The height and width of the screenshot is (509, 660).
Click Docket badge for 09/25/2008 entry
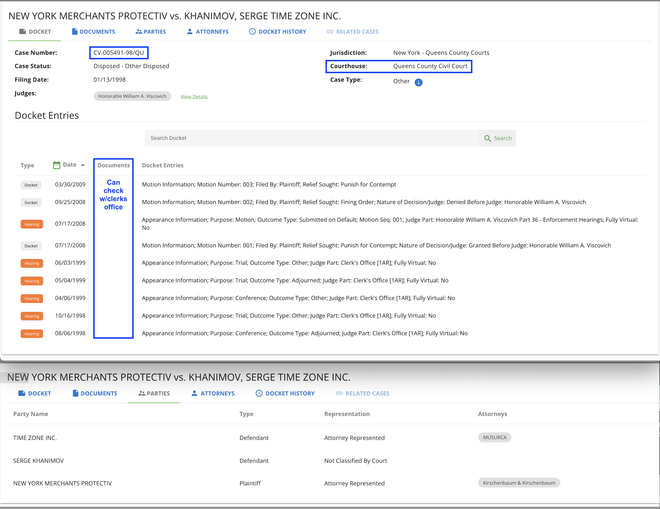31,203
